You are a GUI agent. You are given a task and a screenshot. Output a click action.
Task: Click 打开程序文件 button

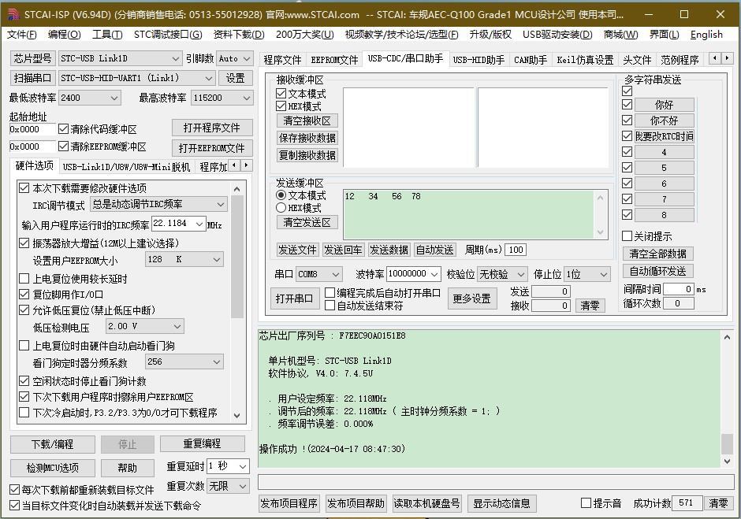(212, 128)
